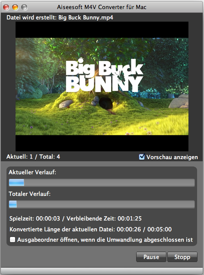Click the Totaler Verlauf progress bar
The width and height of the screenshot is (204, 275).
tap(102, 205)
